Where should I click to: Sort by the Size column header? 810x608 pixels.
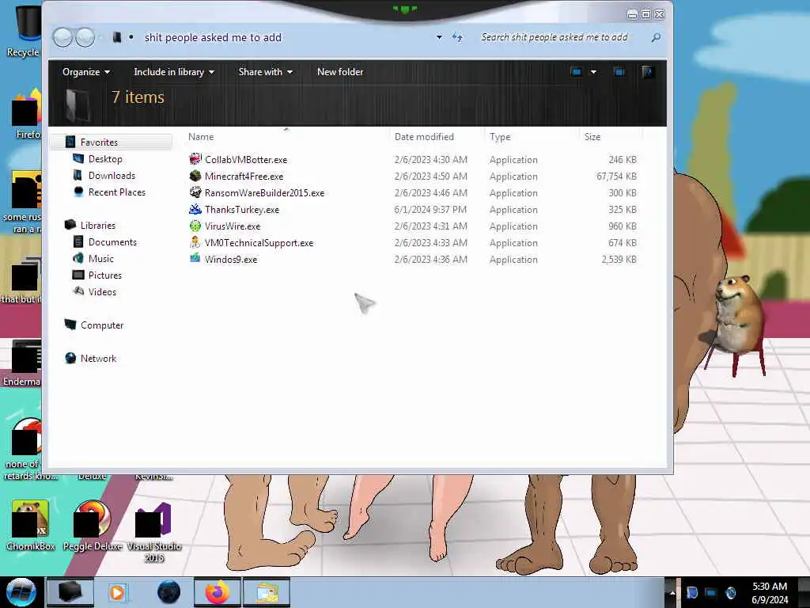coord(592,136)
